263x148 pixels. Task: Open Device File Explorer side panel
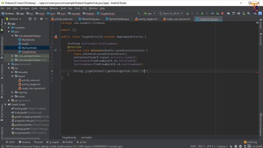click(261, 125)
